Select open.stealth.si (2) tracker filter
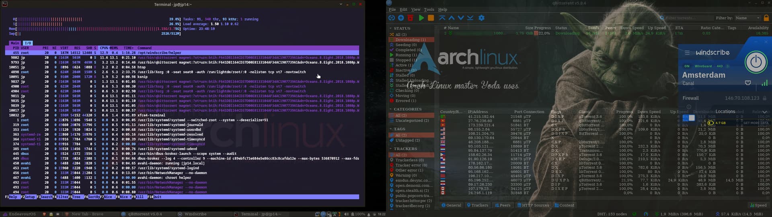Viewport: 772px width, 217px height. coord(411,191)
